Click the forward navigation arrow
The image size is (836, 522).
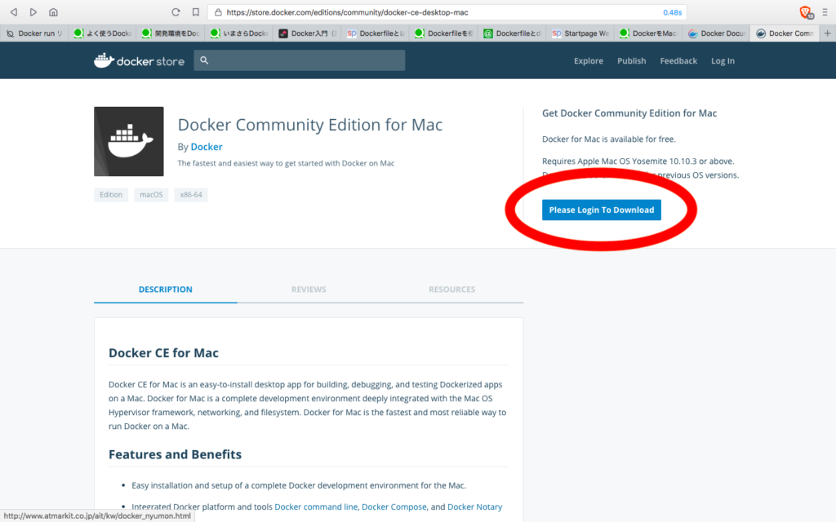tap(31, 11)
